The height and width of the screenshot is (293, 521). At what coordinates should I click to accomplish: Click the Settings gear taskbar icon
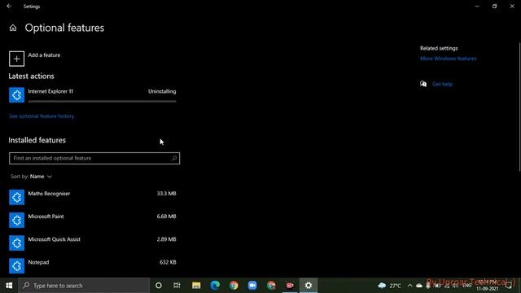(309, 286)
